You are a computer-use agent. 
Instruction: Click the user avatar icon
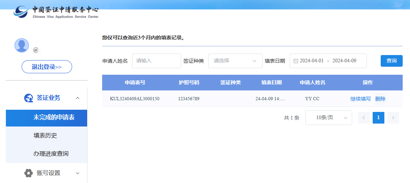[22, 45]
